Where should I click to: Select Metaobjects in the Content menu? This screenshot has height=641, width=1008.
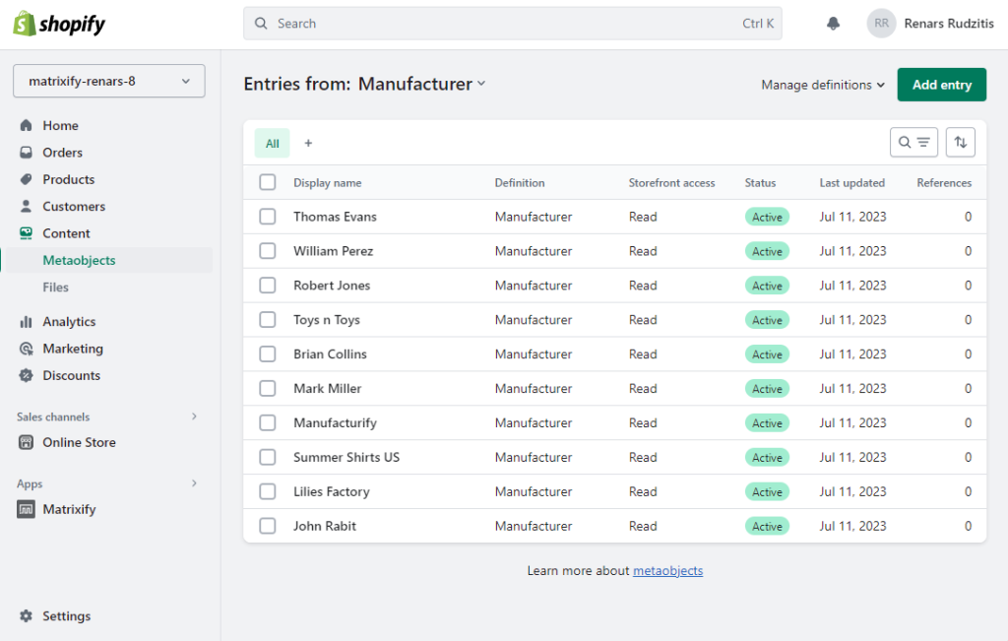click(77, 260)
